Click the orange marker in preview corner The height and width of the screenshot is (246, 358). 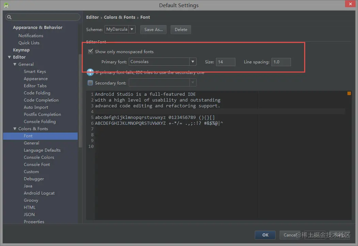pos(349,93)
